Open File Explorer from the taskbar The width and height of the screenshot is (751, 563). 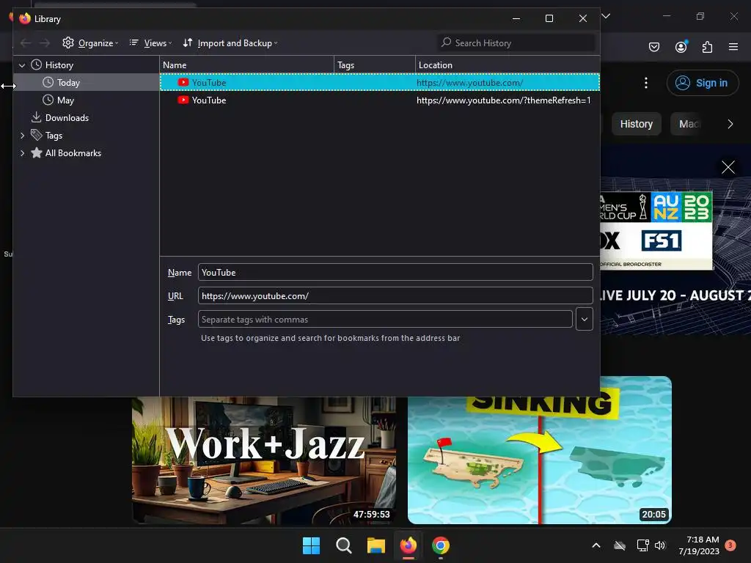(376, 545)
